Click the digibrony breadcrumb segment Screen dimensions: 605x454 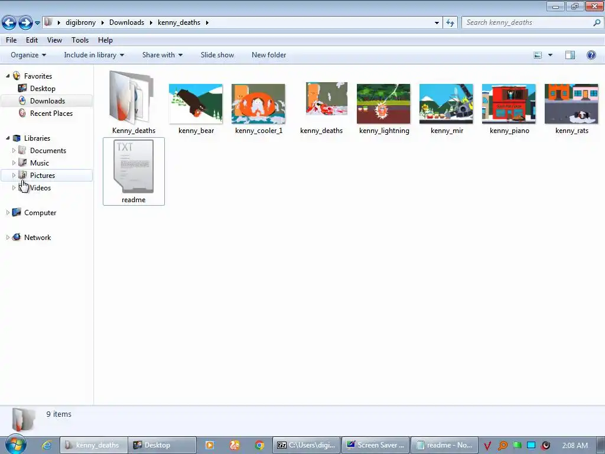(x=80, y=22)
